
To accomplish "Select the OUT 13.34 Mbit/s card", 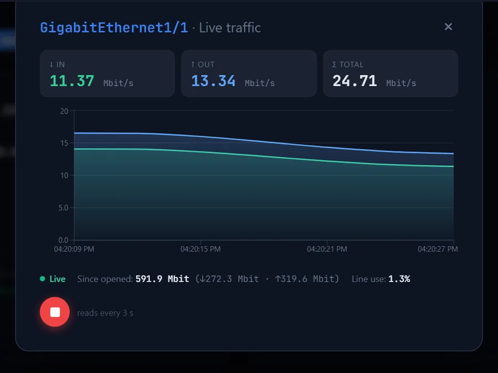I will pos(249,73).
